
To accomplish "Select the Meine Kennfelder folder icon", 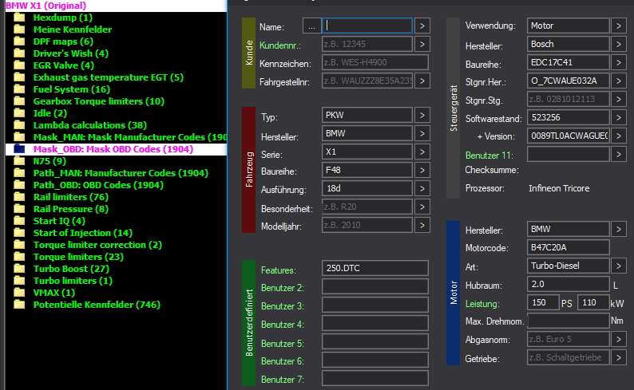I will tap(19, 30).
